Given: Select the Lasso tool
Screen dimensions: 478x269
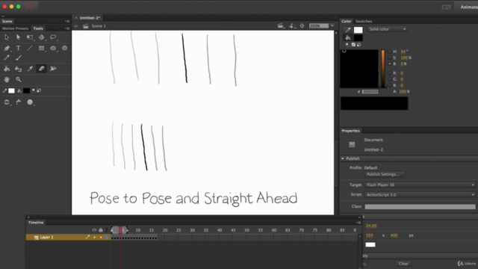Looking at the screenshot, I should (x=53, y=37).
